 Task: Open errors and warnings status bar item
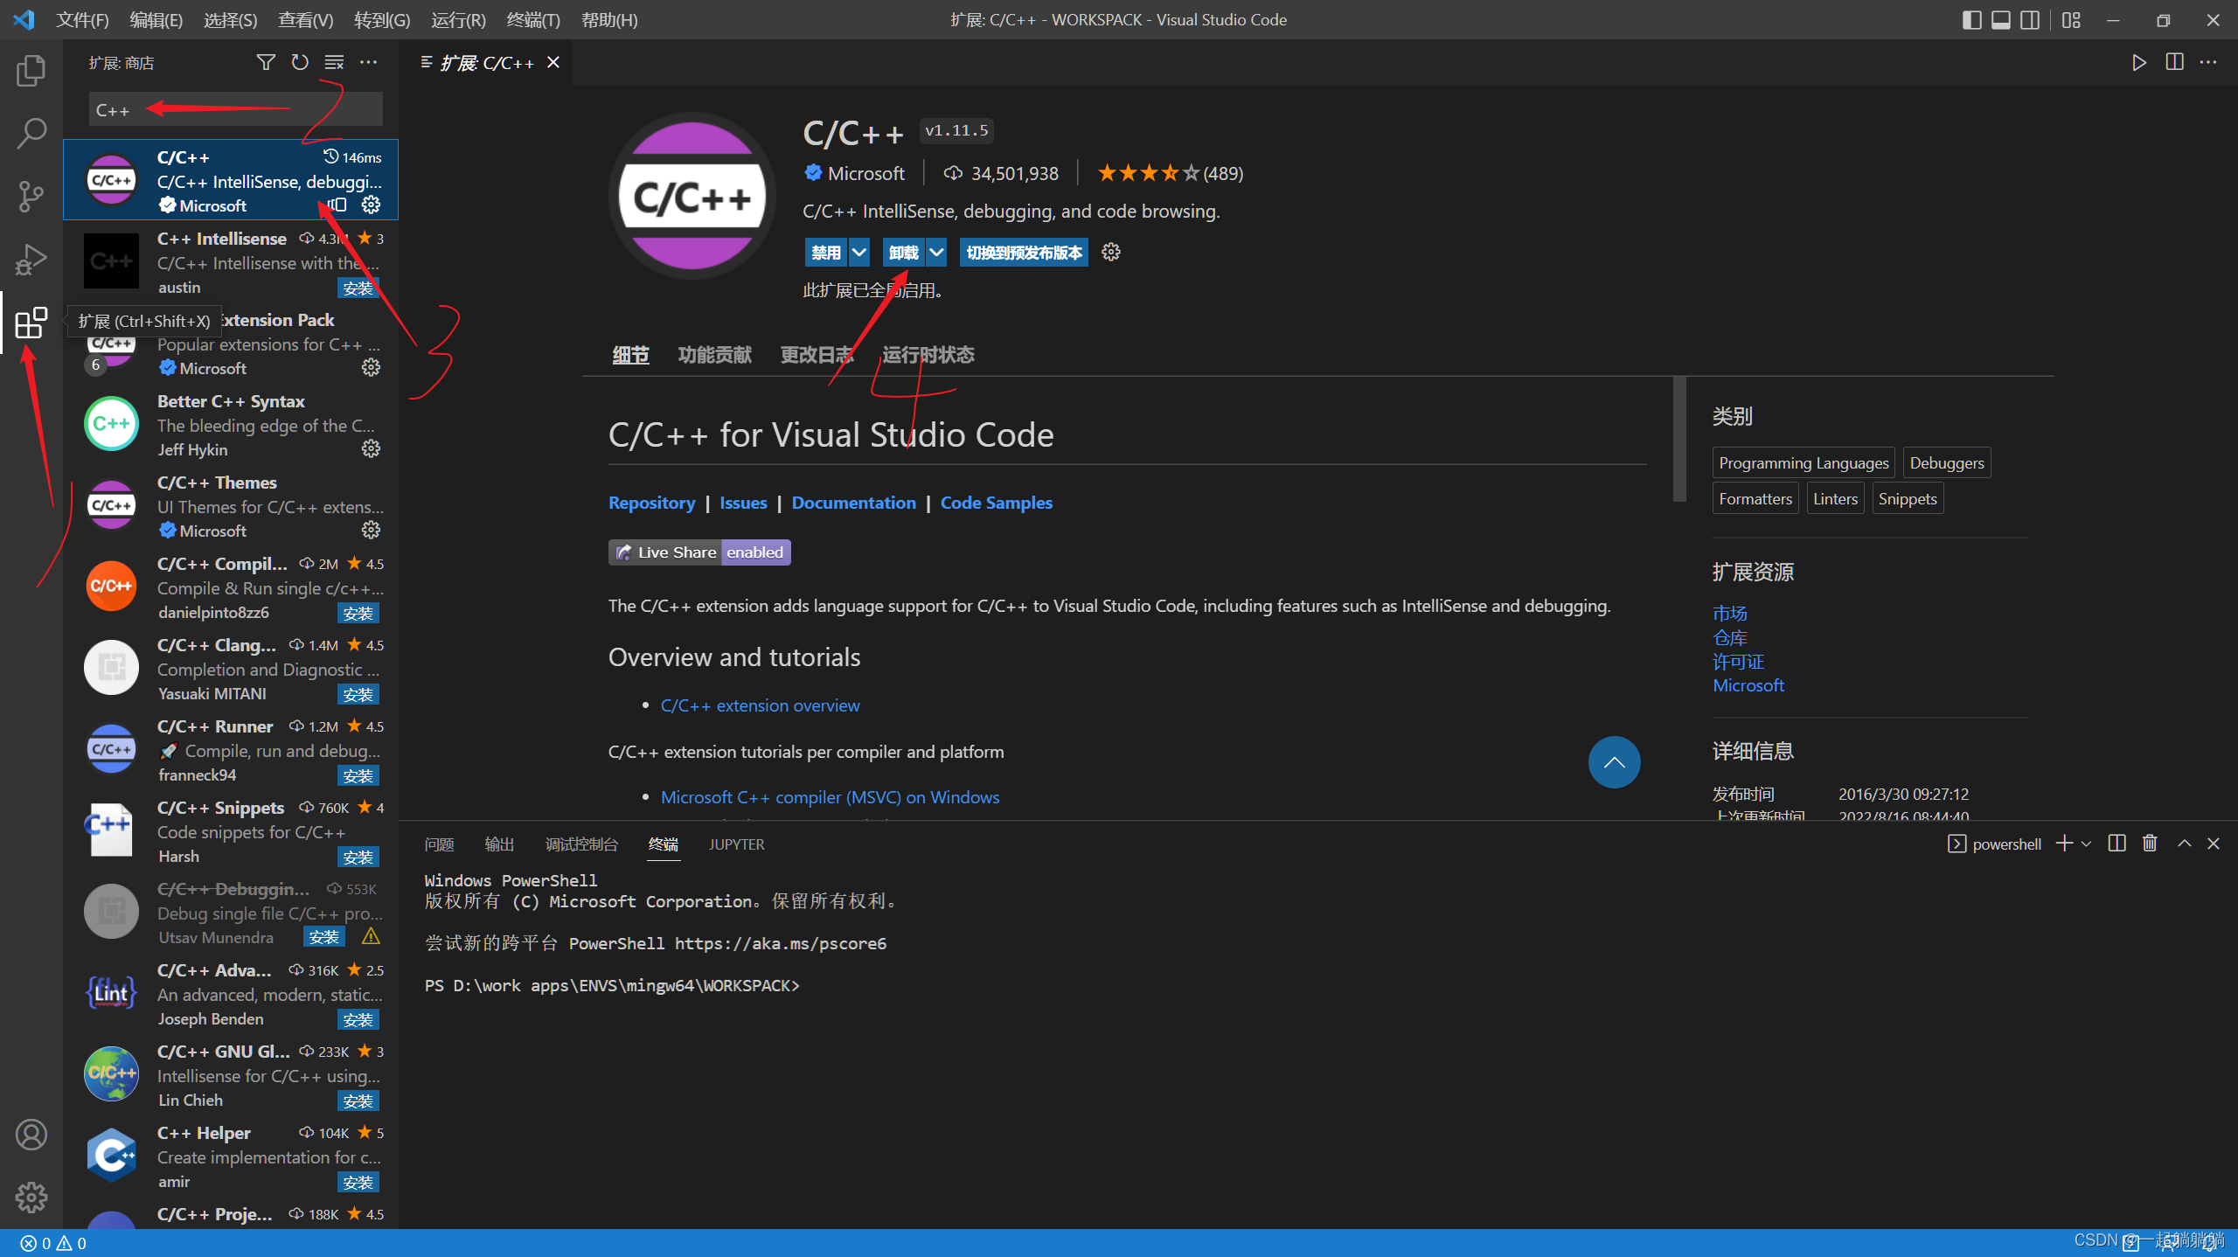pos(53,1243)
